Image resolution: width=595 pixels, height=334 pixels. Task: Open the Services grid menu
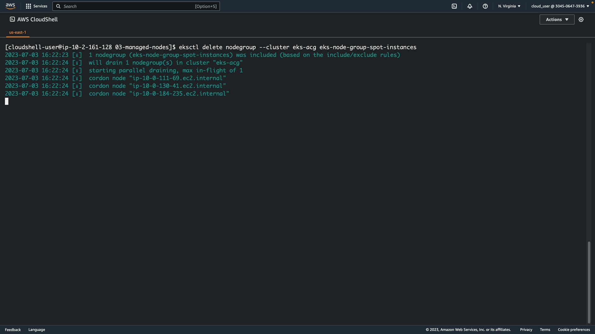pyautogui.click(x=37, y=6)
